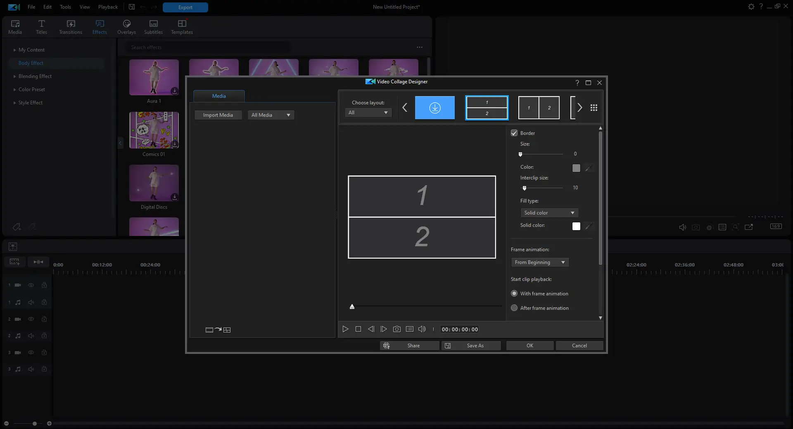The height and width of the screenshot is (429, 793).
Task: Click the border Color swatch
Action: [x=576, y=168]
